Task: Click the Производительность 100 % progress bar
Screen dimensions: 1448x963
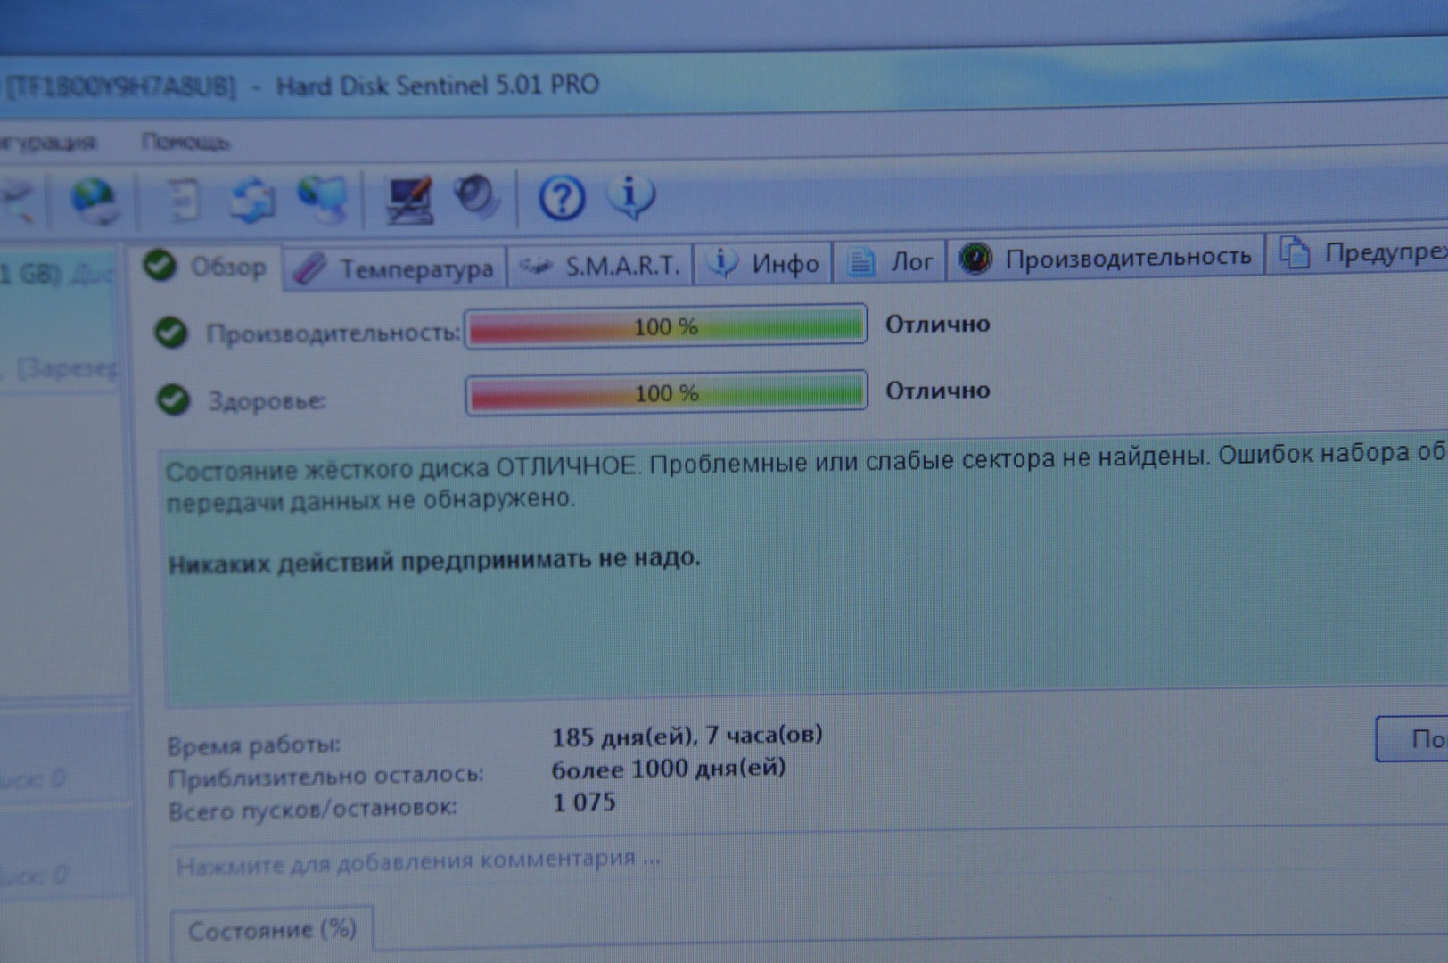Action: pos(665,326)
